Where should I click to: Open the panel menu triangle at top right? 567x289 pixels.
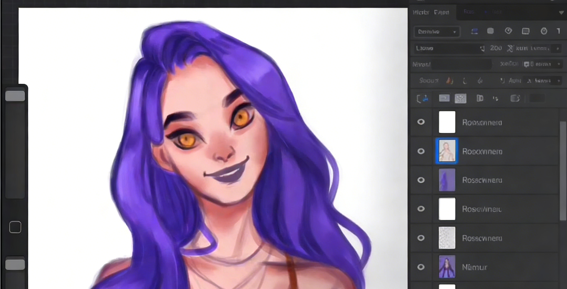(561, 12)
